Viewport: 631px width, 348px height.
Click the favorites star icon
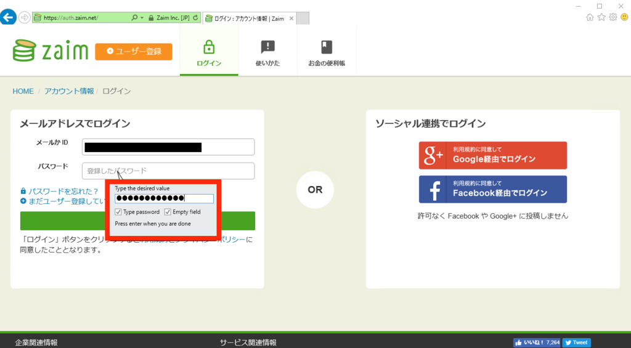(601, 17)
